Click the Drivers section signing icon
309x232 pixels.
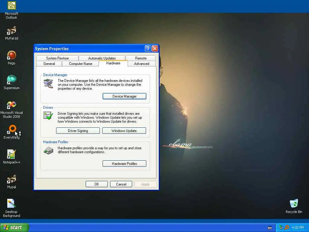point(48,115)
